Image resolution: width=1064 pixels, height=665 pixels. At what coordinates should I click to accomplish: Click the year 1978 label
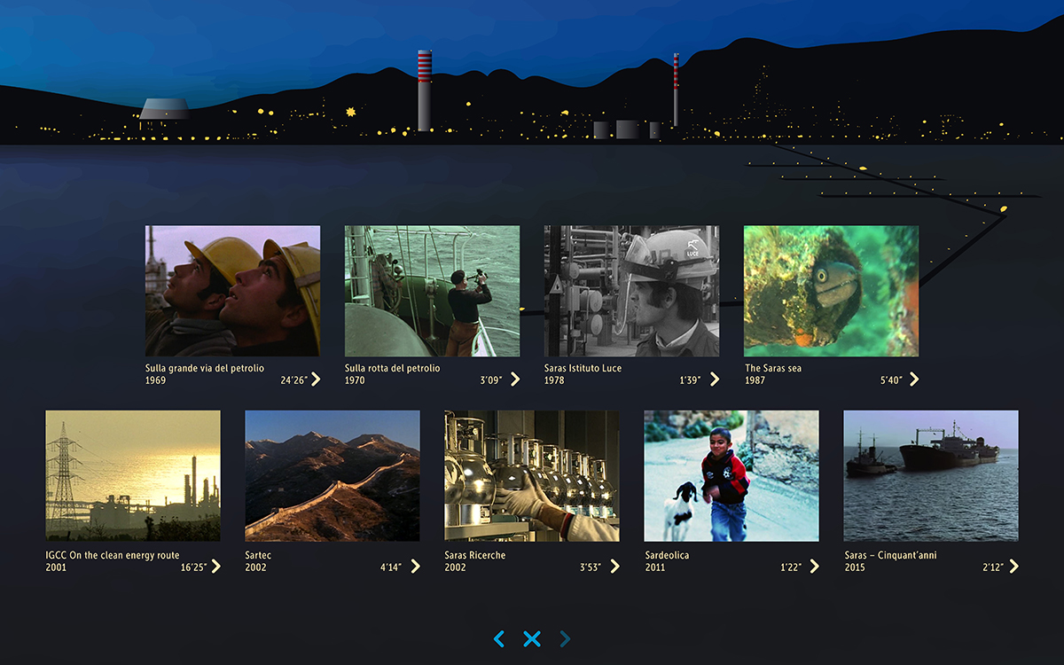(554, 380)
